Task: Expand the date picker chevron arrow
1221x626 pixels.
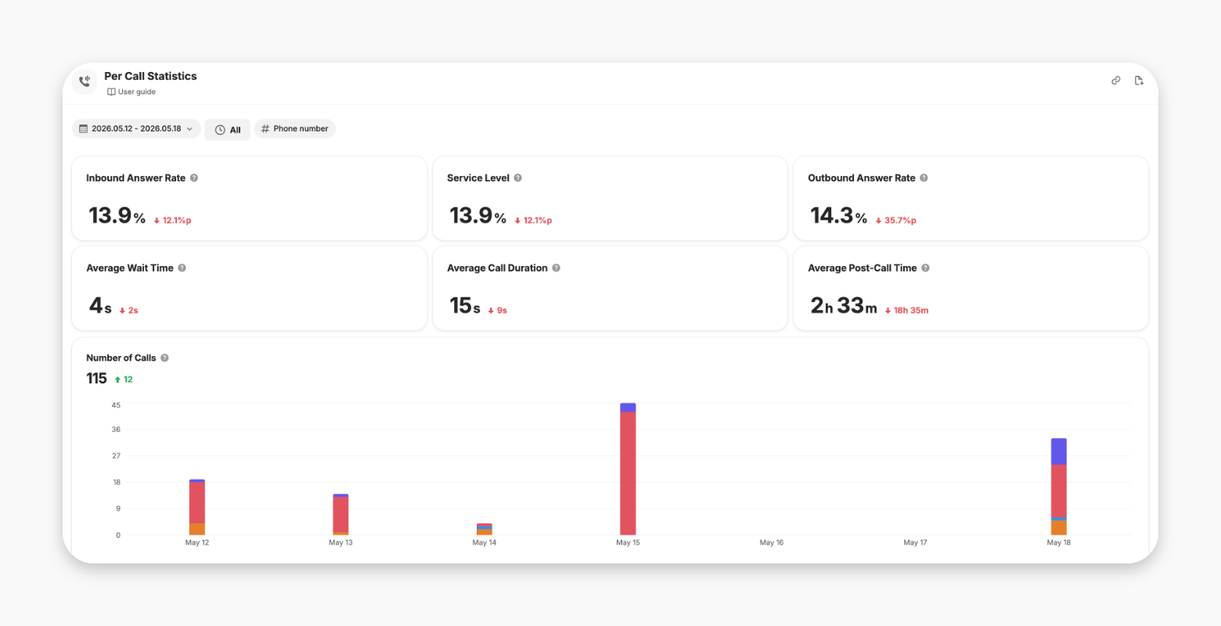Action: click(189, 129)
